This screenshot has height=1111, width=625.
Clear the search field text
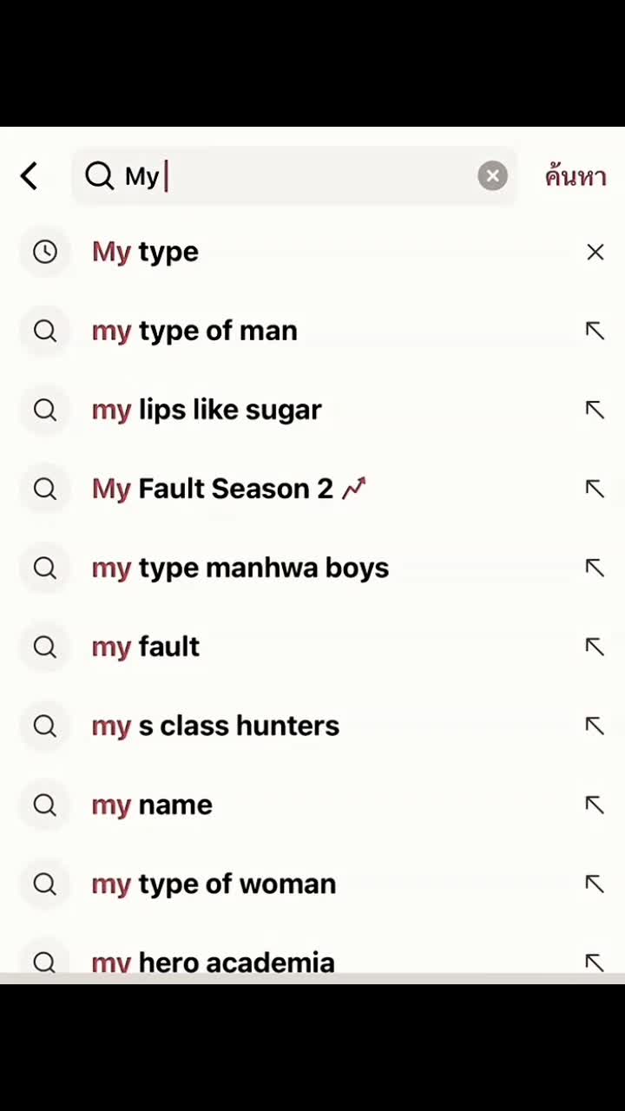coord(492,176)
